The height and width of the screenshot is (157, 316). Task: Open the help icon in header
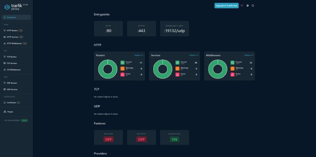pyautogui.click(x=253, y=6)
